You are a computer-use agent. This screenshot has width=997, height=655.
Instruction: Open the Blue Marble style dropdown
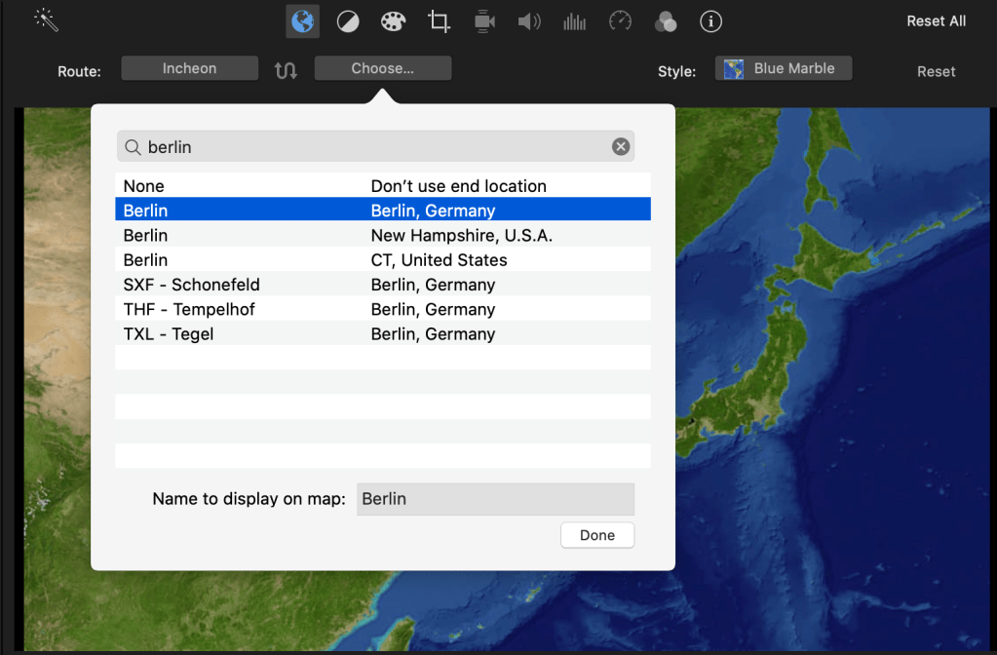point(783,68)
